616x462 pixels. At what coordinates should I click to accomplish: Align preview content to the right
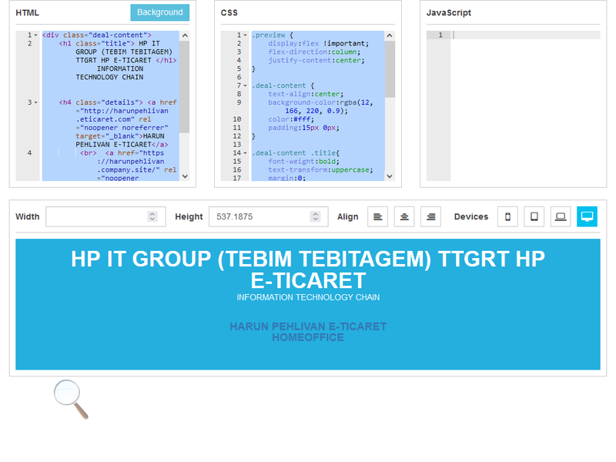(430, 216)
